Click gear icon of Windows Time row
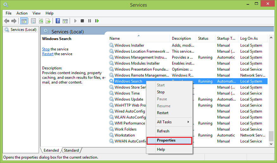Screen dimensions: 277x163 (x=111, y=93)
